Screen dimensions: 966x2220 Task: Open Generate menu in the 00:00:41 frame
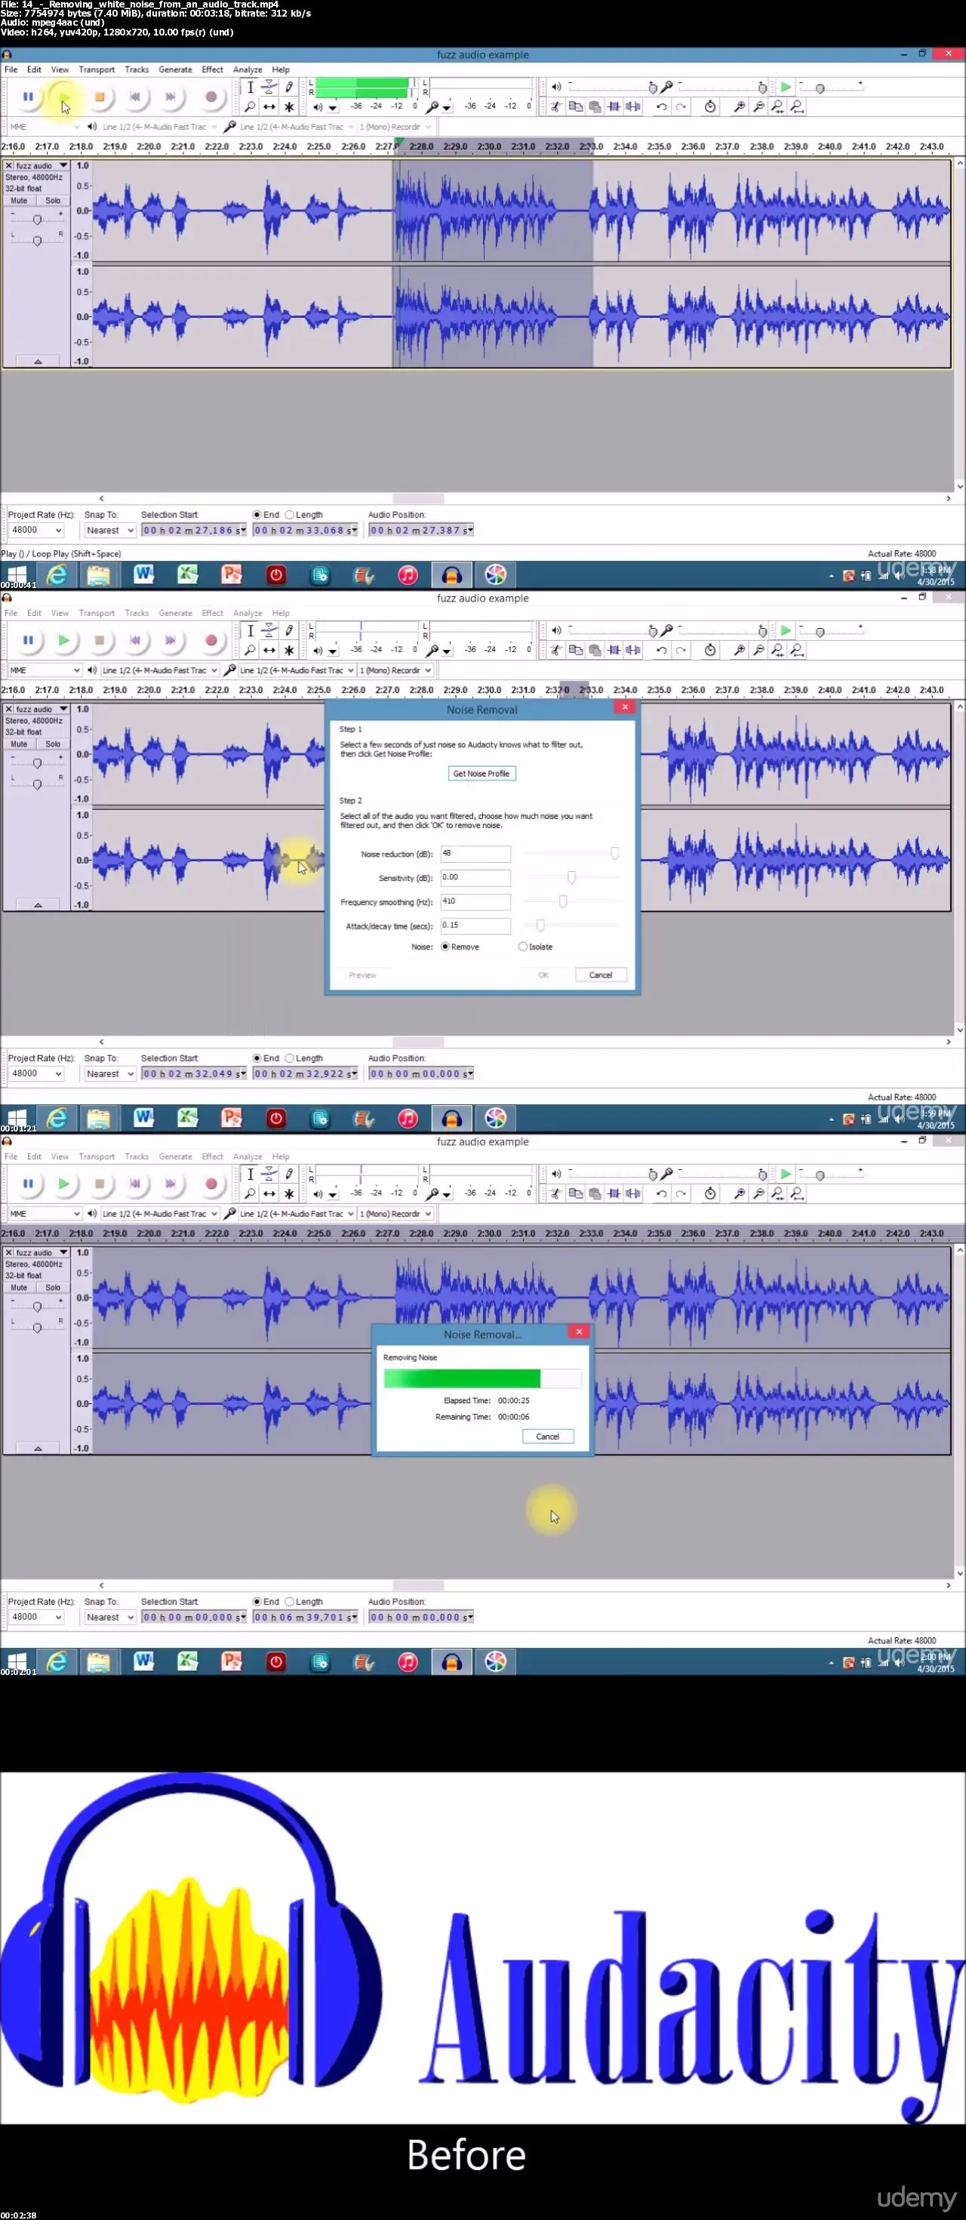(175, 69)
